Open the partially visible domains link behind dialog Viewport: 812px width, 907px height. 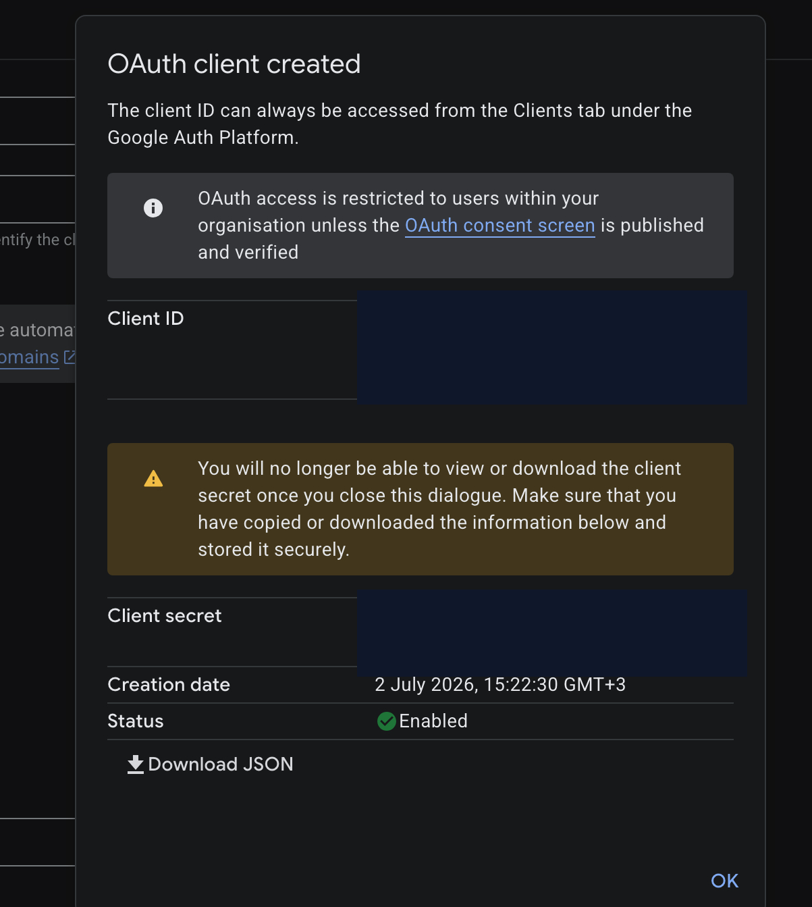(x=37, y=357)
